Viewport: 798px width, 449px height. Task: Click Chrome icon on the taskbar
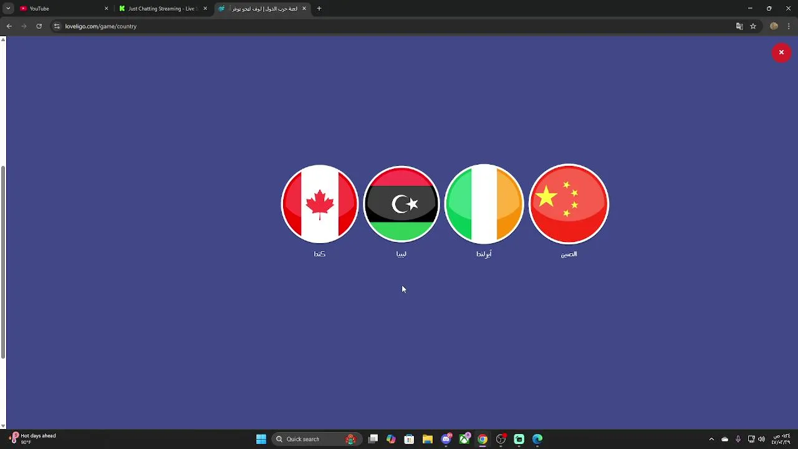483,439
